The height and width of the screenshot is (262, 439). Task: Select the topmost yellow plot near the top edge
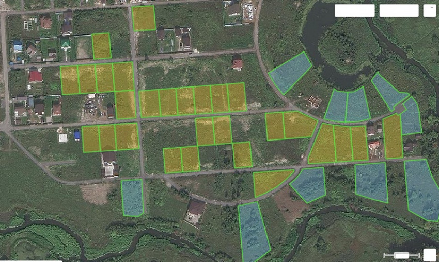click(x=144, y=19)
